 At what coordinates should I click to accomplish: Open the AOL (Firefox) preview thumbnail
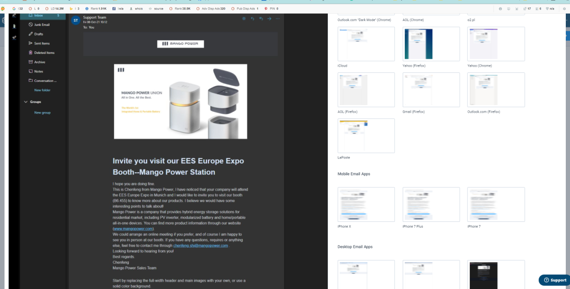point(366,90)
